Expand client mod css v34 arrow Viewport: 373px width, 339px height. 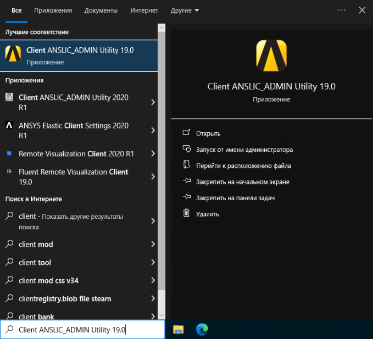[153, 280]
